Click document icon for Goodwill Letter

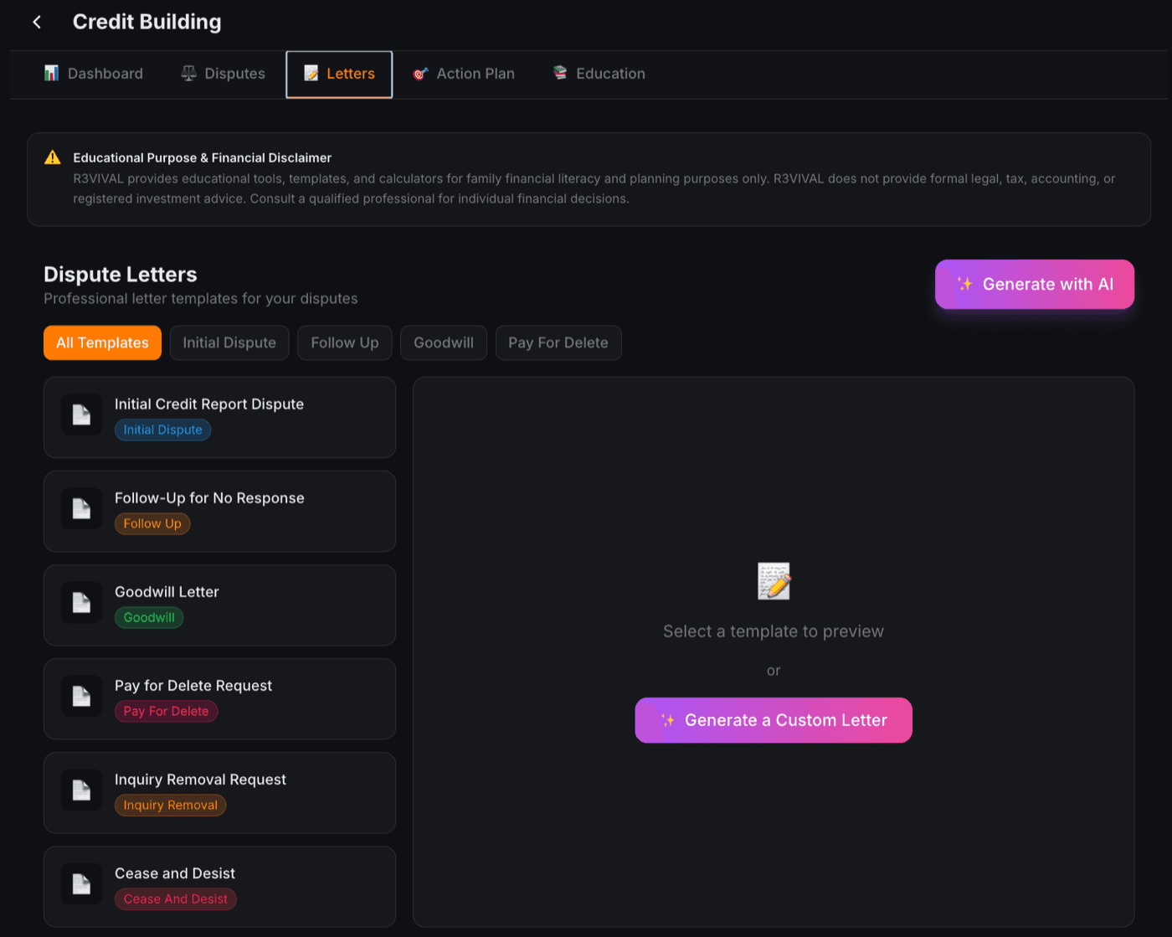point(81,602)
